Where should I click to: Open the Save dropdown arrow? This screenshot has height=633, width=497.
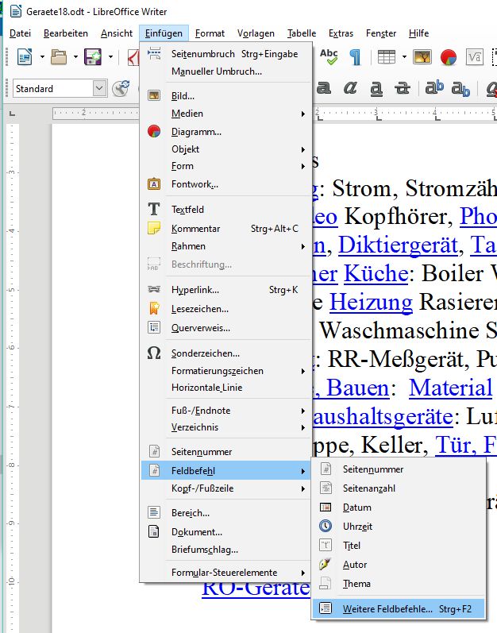[110, 57]
